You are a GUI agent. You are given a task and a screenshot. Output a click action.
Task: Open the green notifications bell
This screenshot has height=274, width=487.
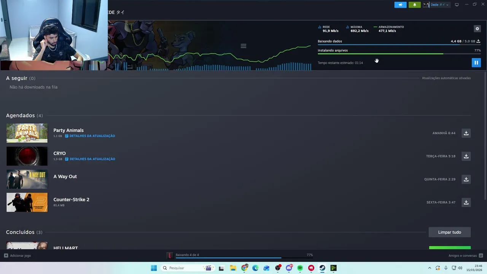tap(415, 5)
